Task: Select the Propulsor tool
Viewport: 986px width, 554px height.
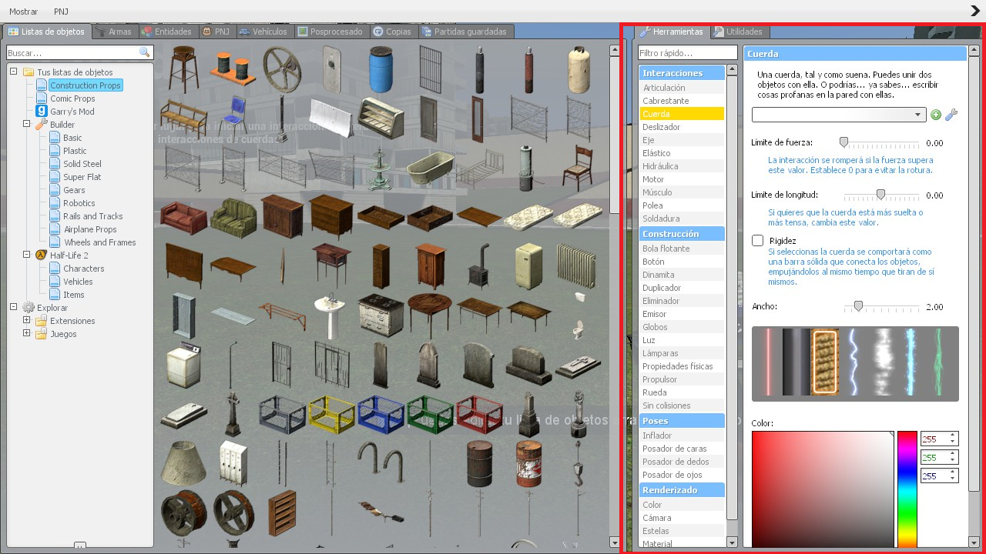Action: pos(682,379)
